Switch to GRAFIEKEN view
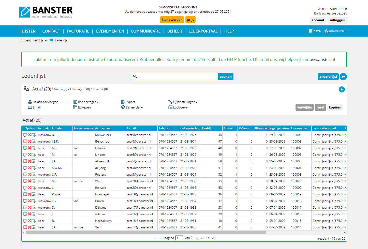 tap(334, 31)
